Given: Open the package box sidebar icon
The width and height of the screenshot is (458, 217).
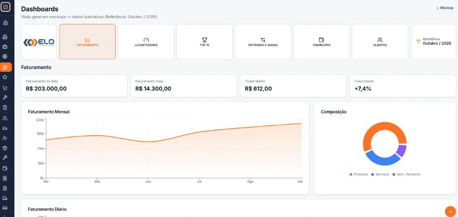Looking at the screenshot, I should [x=5, y=148].
